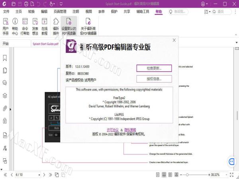This screenshot has height=179, width=239.
Task: Click the 查找 search input field
Action: point(222,12)
